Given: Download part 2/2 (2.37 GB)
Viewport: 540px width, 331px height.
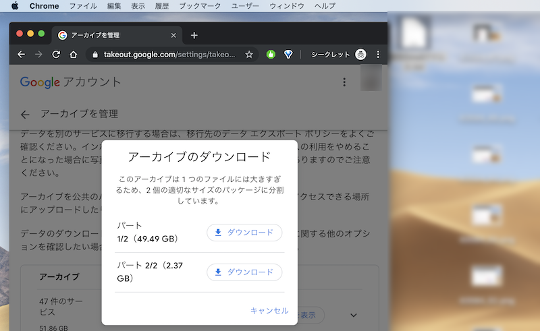Looking at the screenshot, I should [244, 272].
